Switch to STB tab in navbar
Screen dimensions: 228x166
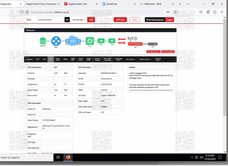tap(44, 59)
